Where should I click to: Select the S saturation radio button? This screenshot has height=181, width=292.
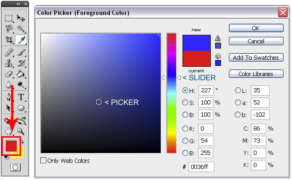[185, 103]
